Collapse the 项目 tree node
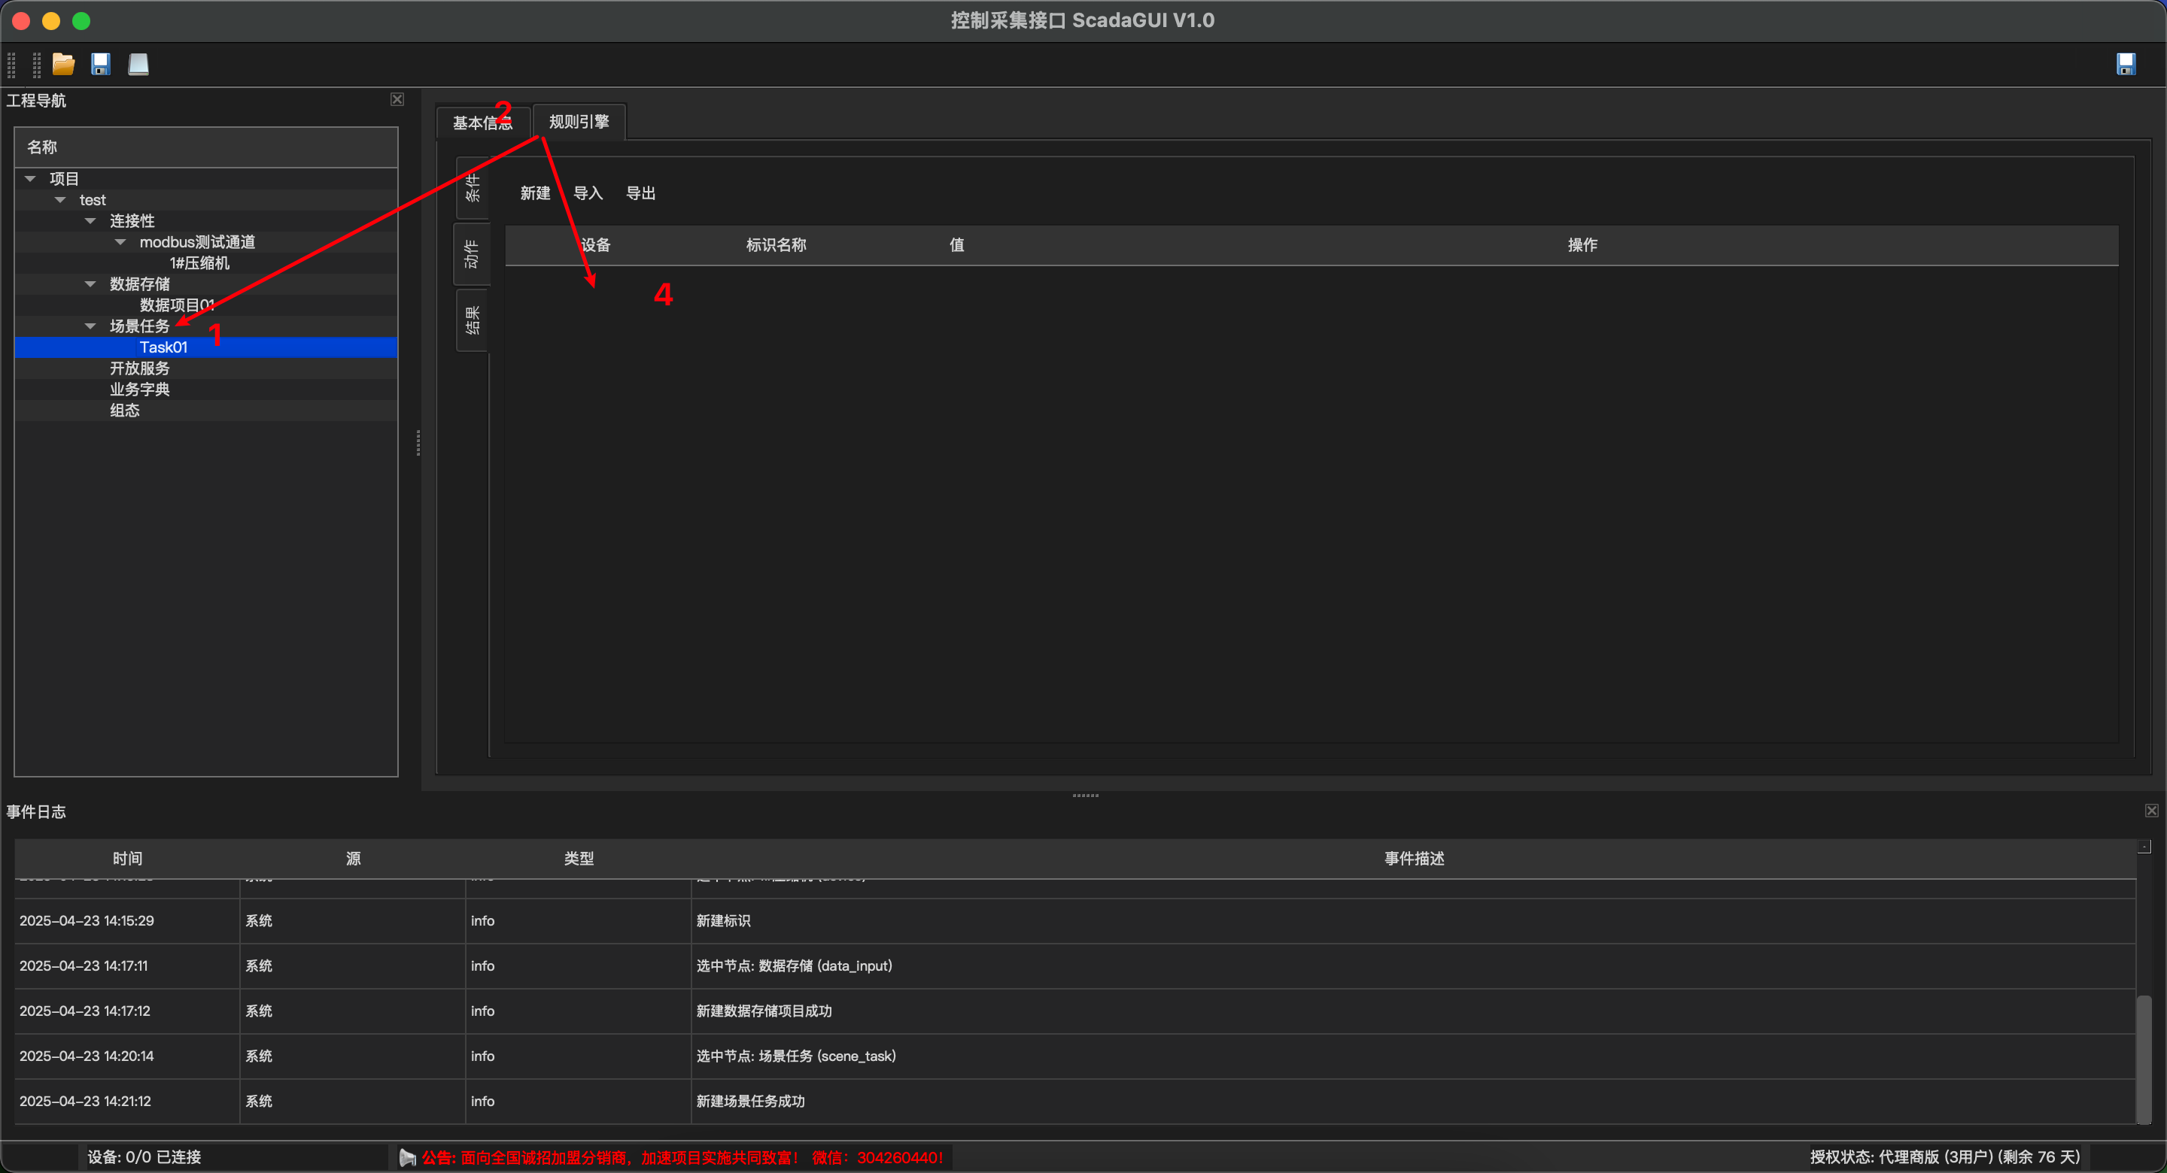Screen dimensions: 2167x1173 tap(30, 178)
